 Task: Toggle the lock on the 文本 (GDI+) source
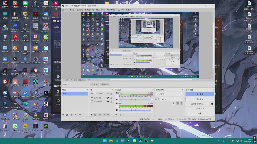111,93
